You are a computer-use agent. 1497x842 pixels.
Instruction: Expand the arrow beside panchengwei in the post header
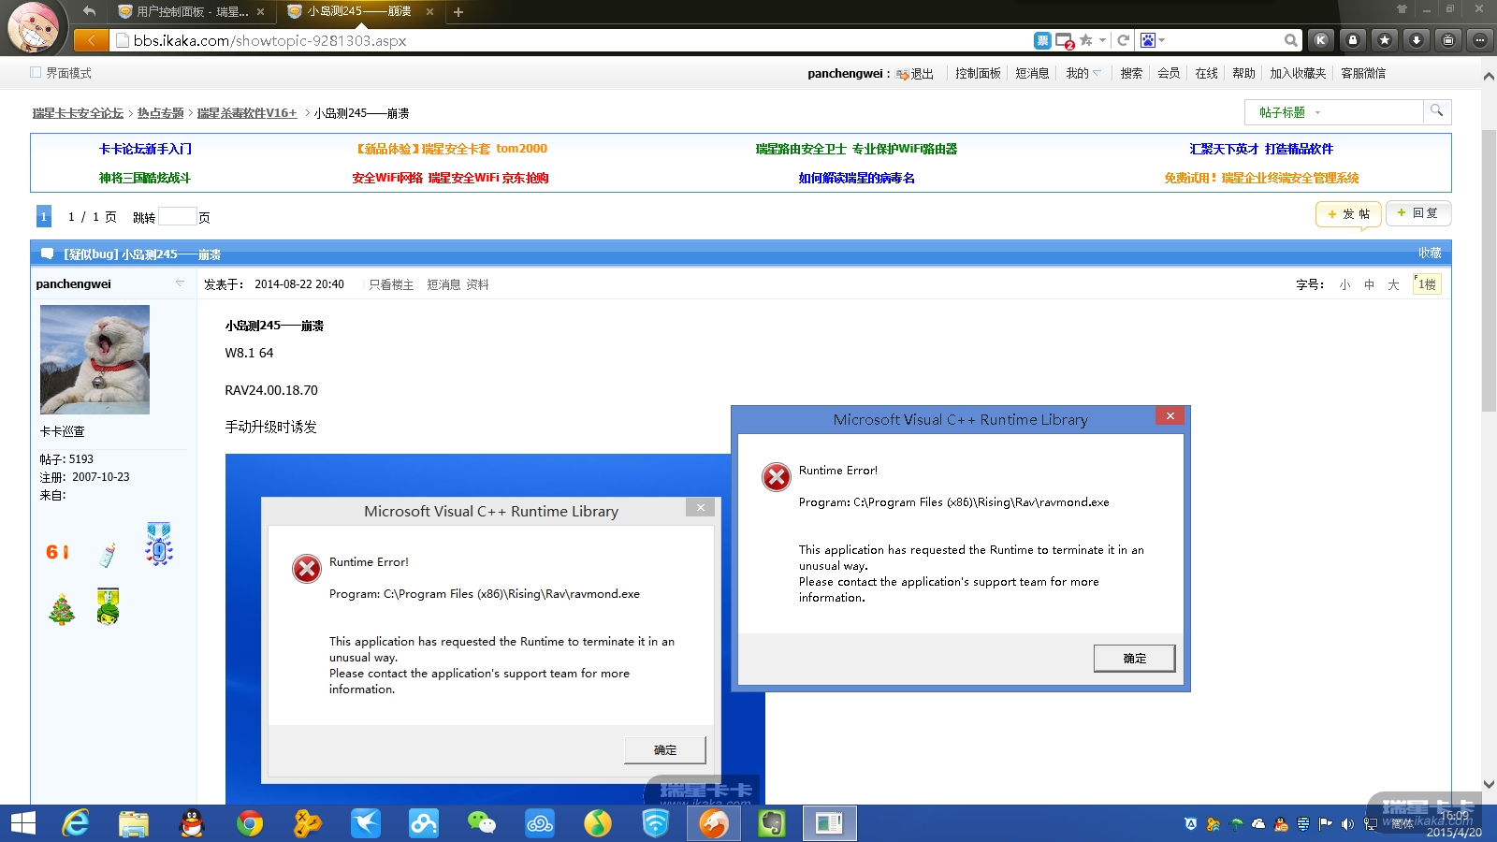pyautogui.click(x=180, y=283)
